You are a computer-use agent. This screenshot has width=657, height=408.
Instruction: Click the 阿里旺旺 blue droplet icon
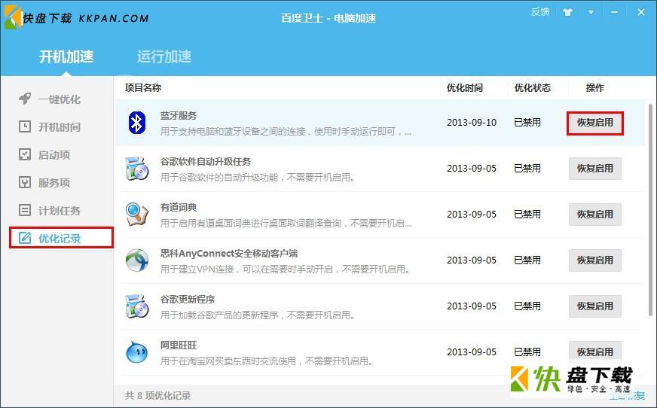(137, 352)
